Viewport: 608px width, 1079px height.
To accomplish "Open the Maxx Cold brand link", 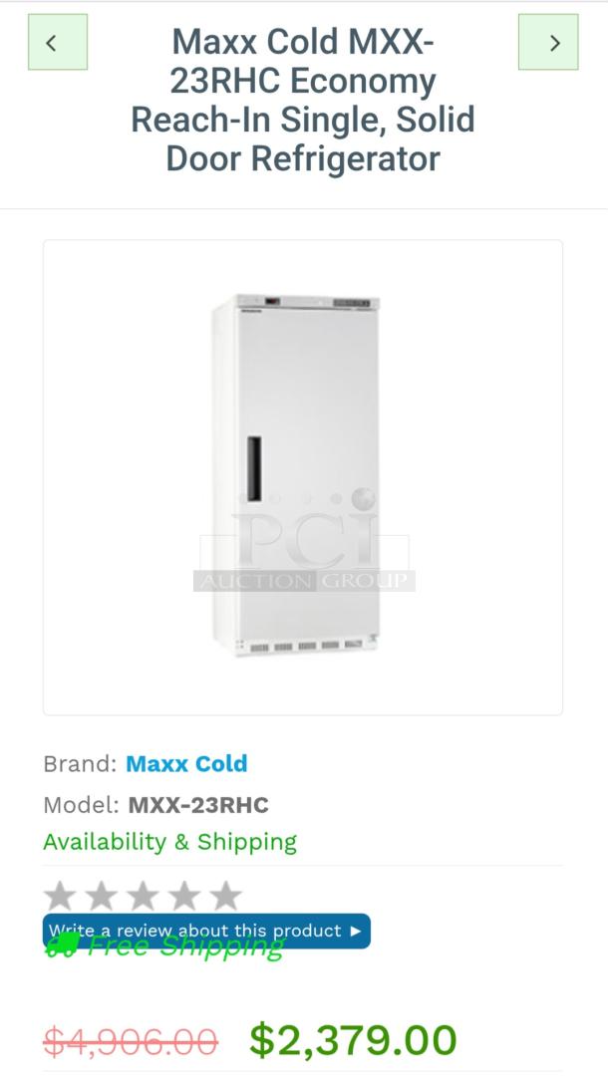I will pos(186,764).
